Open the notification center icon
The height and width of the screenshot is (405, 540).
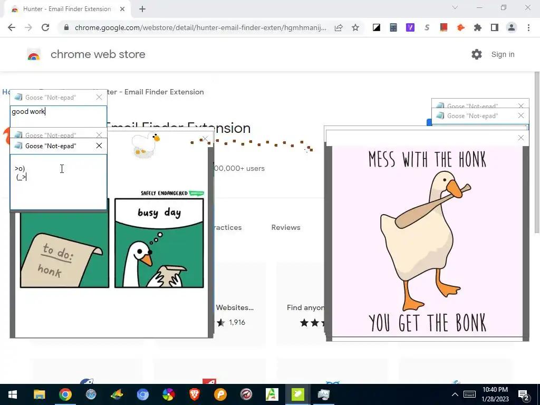(524, 394)
